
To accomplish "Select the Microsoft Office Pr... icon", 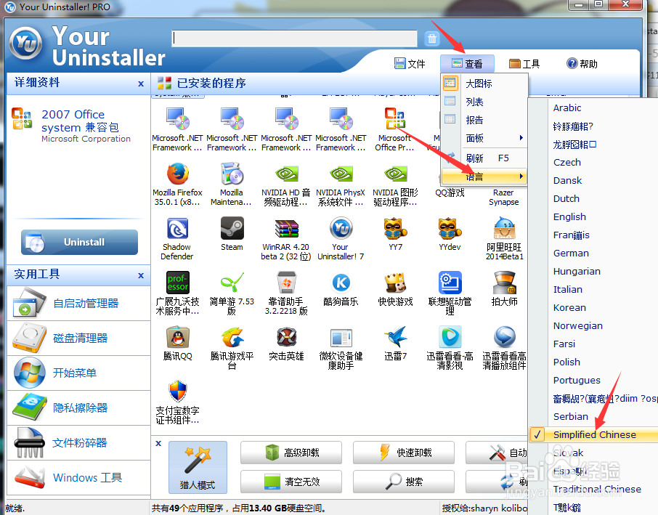I will [395, 119].
